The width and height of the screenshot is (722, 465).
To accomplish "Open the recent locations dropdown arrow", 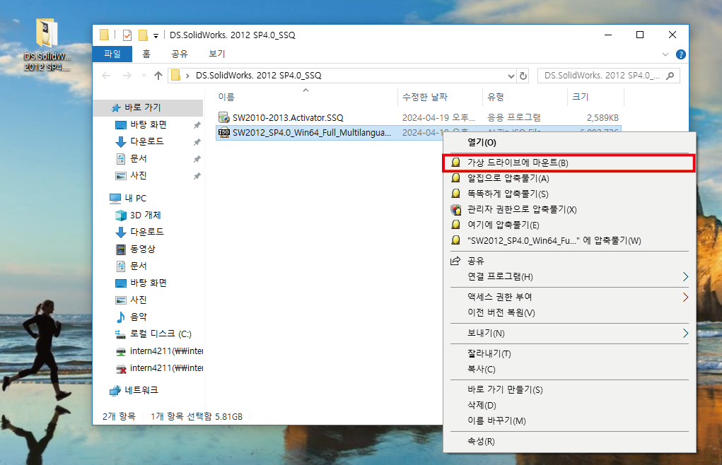I will (x=144, y=76).
